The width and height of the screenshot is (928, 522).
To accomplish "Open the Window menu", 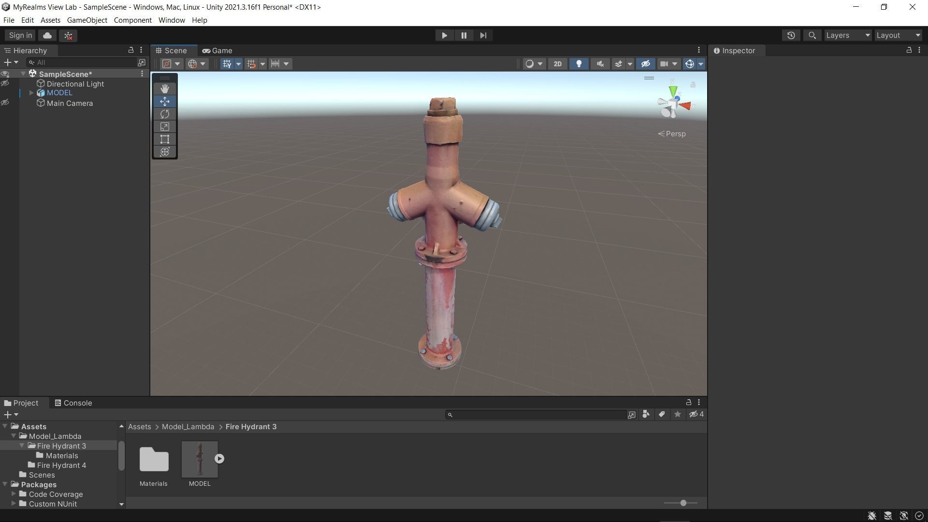I will pyautogui.click(x=172, y=20).
